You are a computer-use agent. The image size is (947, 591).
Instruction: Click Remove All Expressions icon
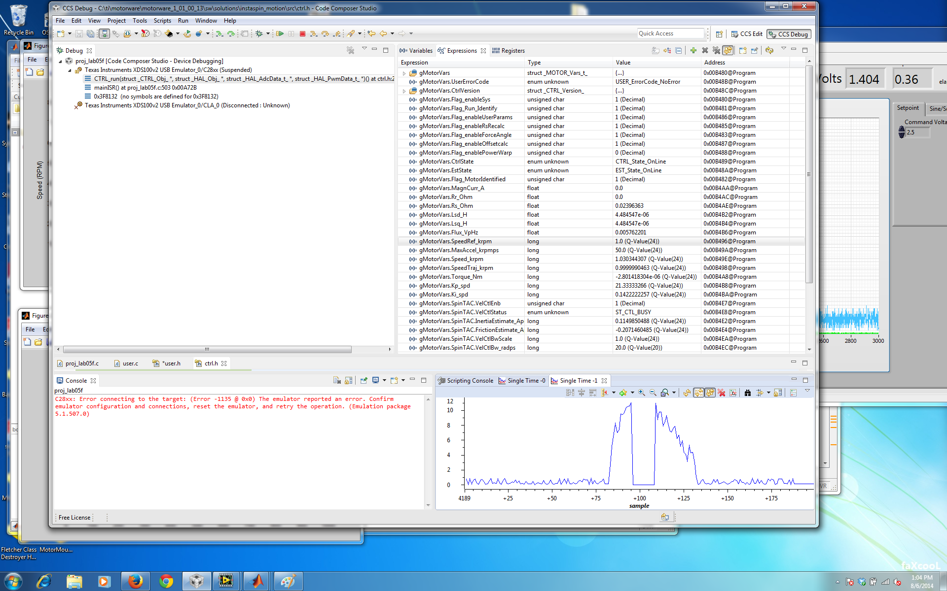[x=716, y=50]
